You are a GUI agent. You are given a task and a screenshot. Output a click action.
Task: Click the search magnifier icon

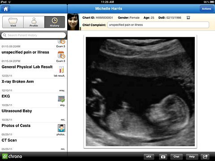(x=4, y=35)
